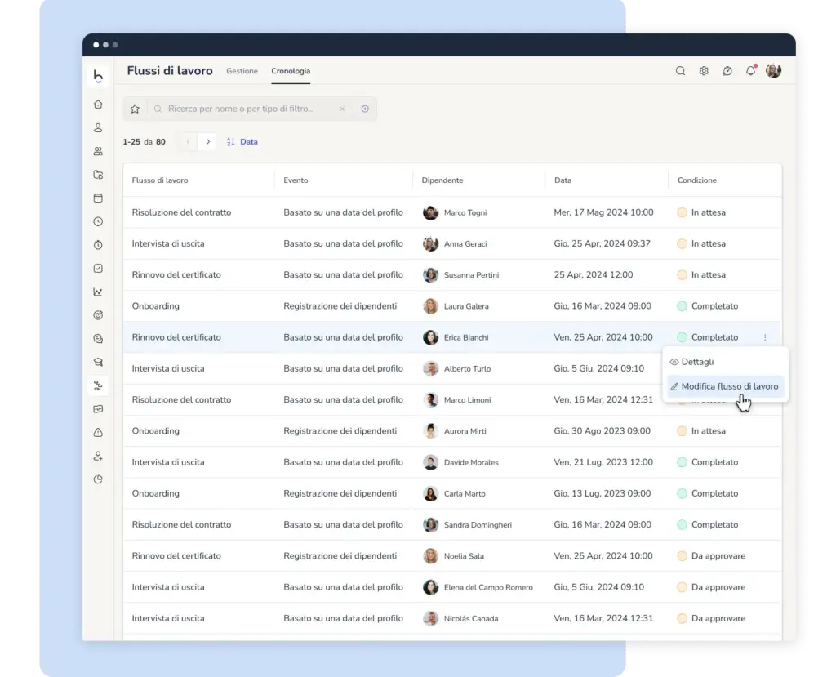Click the notification bell icon
836x677 pixels.
click(x=751, y=70)
